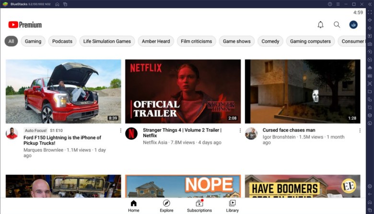This screenshot has width=374, height=214.
Task: Open Marques Brownlee channel avatar
Action: tap(12, 133)
